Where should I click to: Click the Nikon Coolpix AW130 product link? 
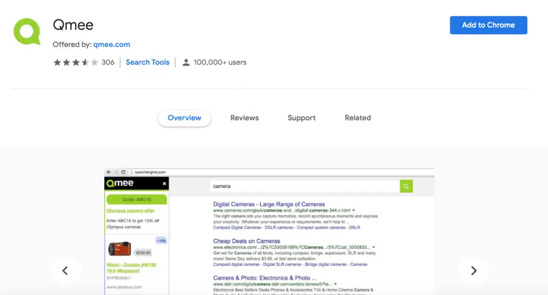(132, 267)
